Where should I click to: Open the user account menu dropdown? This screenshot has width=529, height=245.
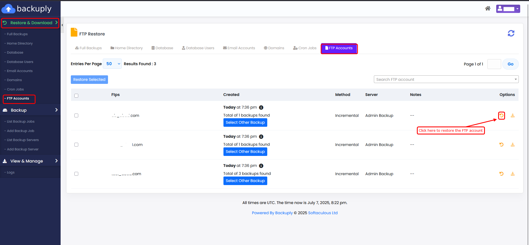tap(508, 9)
